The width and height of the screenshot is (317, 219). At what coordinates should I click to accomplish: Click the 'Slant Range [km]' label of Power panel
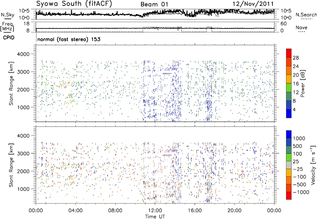tap(11, 83)
